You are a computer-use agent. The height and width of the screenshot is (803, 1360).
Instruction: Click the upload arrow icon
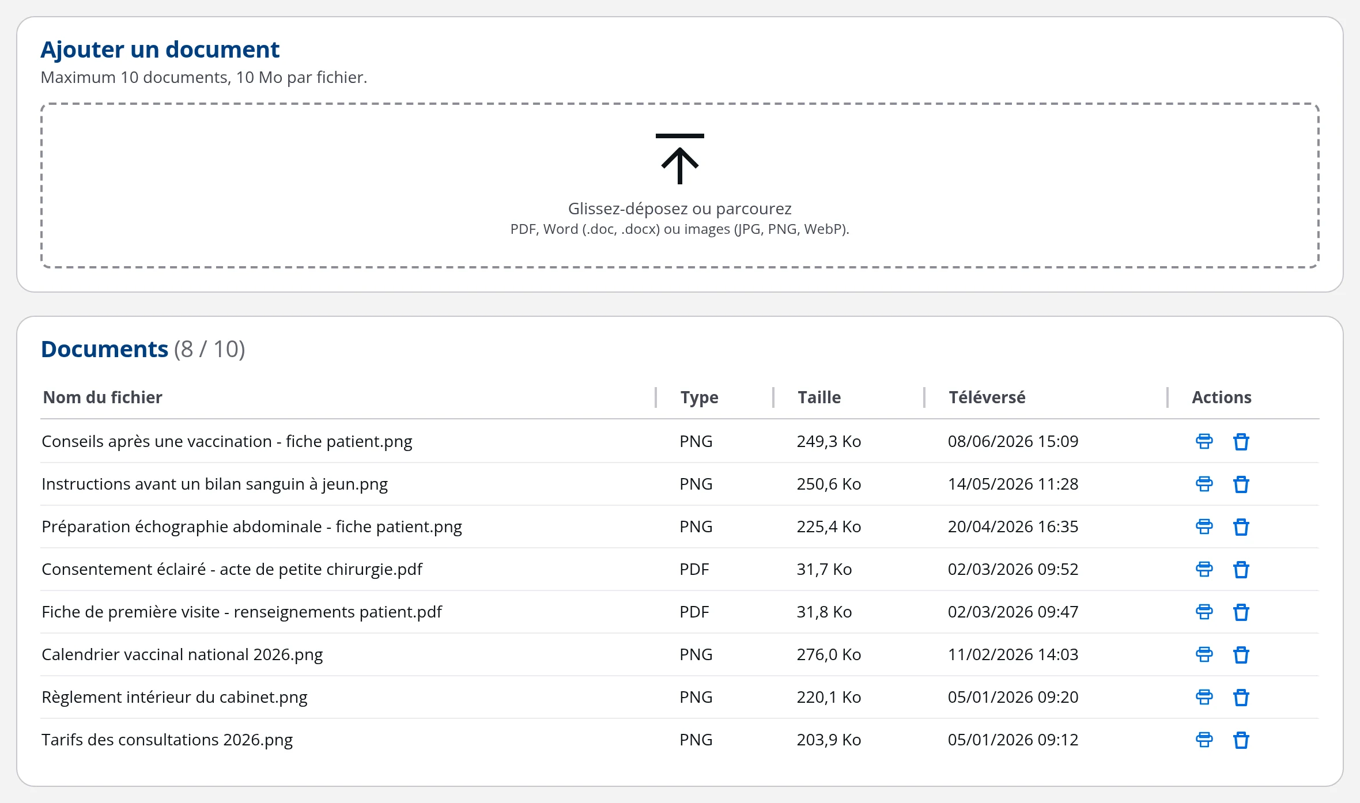(x=680, y=159)
